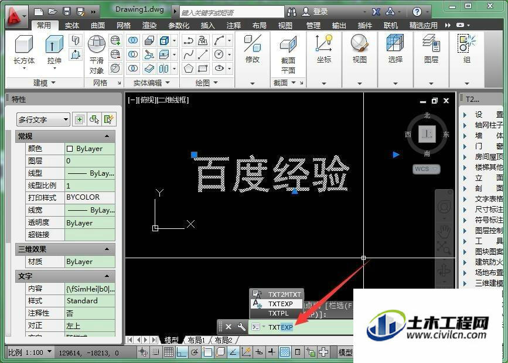508x363 pixels.
Task: Expand 轴网柱子 in the T20 side menu
Action: (483, 125)
